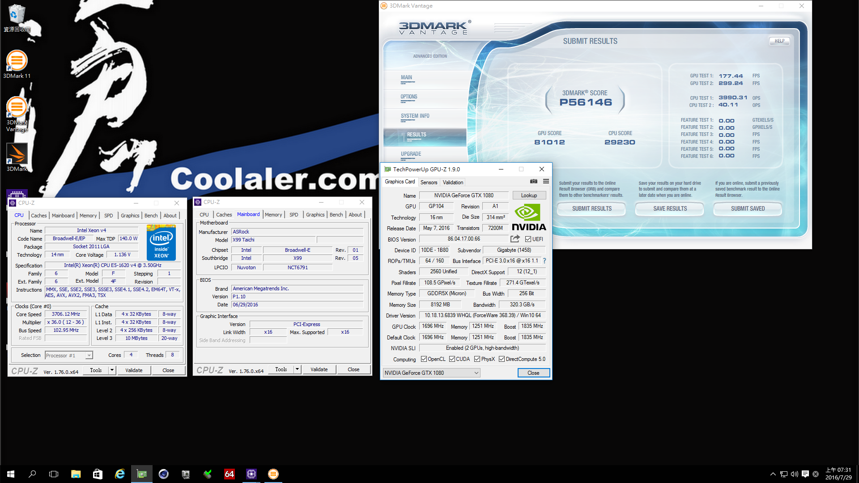The image size is (859, 483).
Task: Expand the Tools dropdown arrow in Mainboard CPU-Z
Action: pos(297,369)
